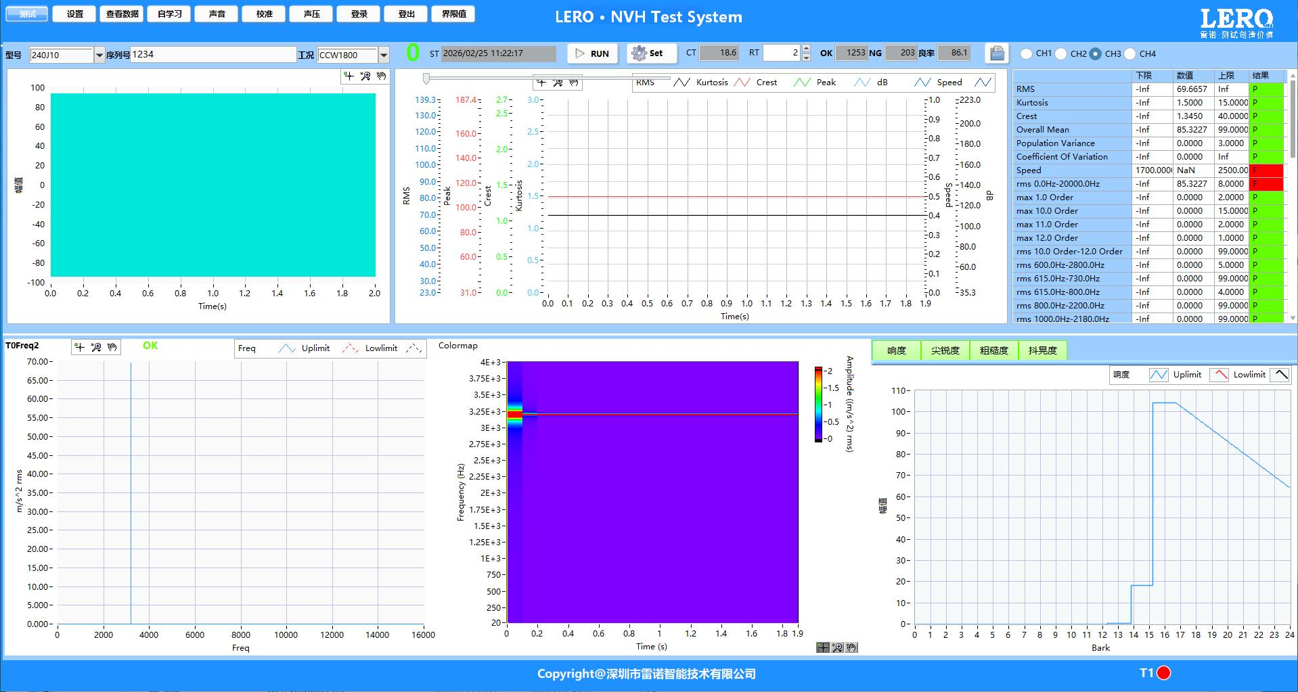Select the CH1 radio button
1298x692 pixels.
[x=1027, y=53]
